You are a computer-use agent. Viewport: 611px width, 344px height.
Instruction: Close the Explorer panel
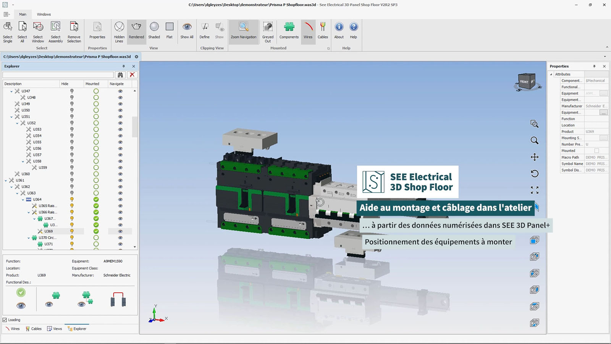(x=134, y=66)
